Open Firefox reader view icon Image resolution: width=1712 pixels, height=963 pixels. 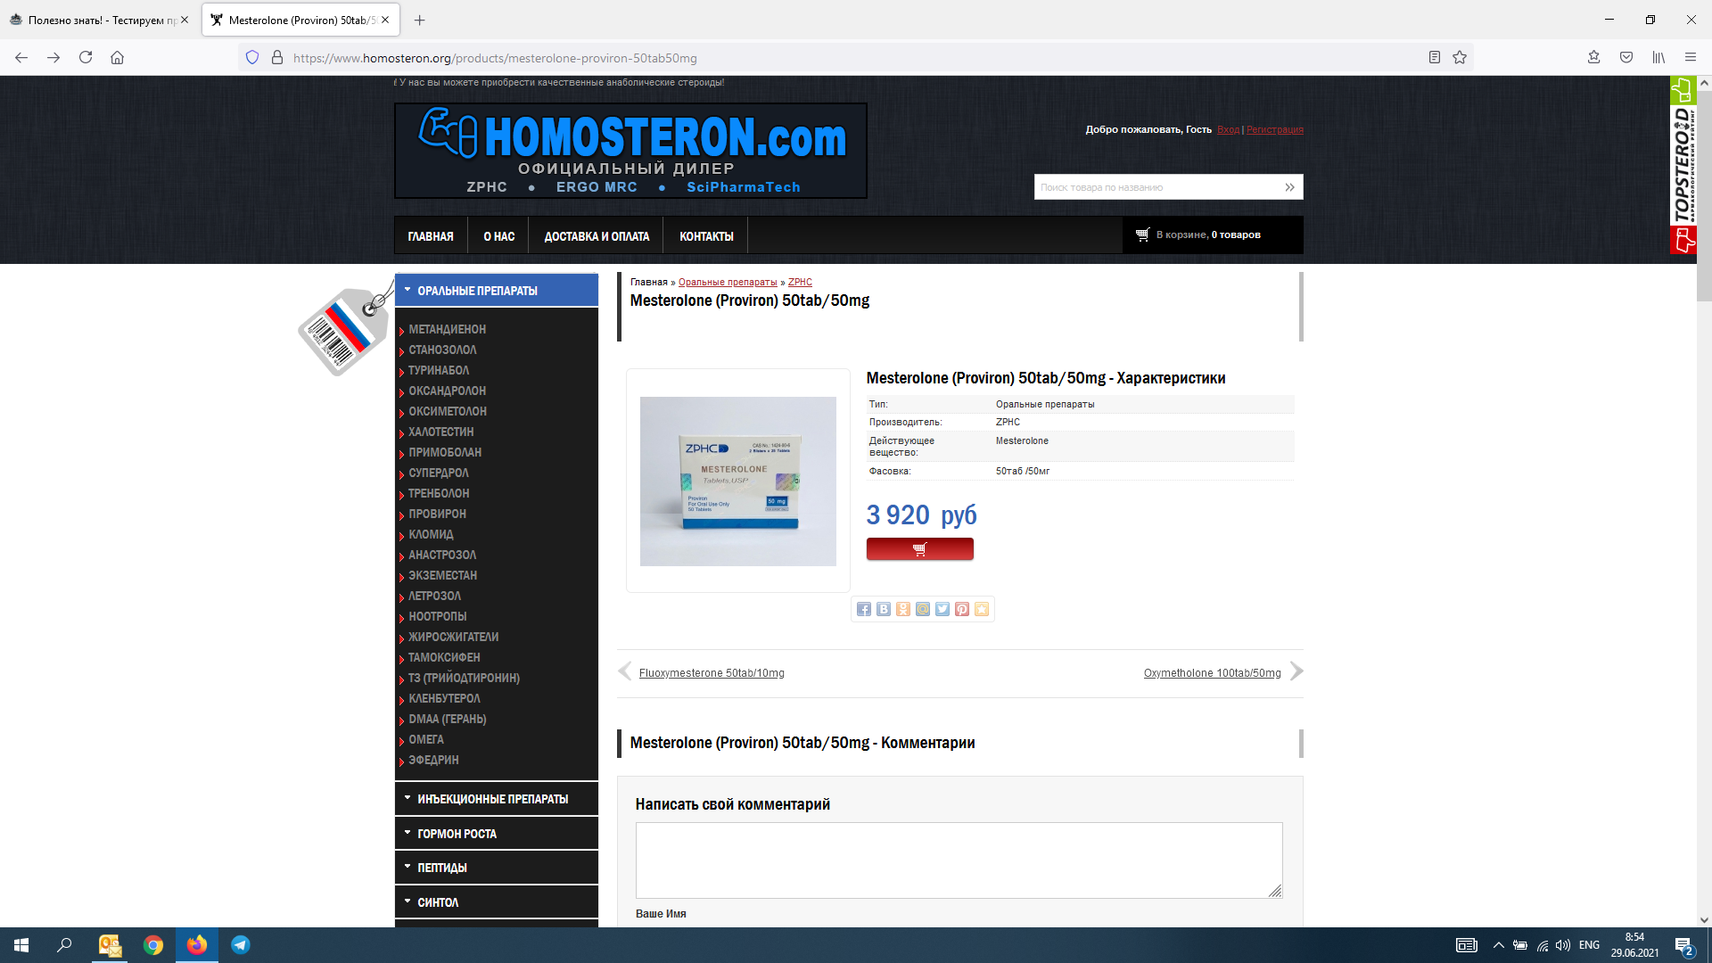pyautogui.click(x=1435, y=58)
